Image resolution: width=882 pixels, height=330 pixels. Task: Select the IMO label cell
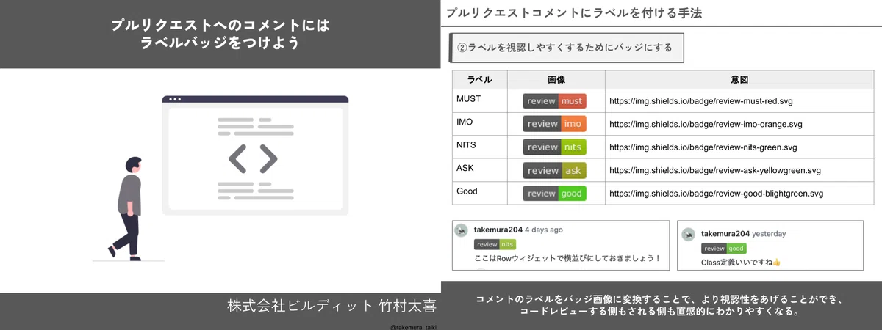tap(480, 124)
